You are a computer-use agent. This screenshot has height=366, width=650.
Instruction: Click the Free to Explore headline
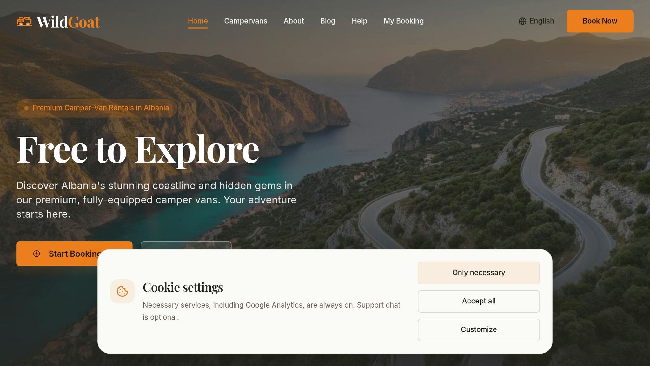pos(138,149)
